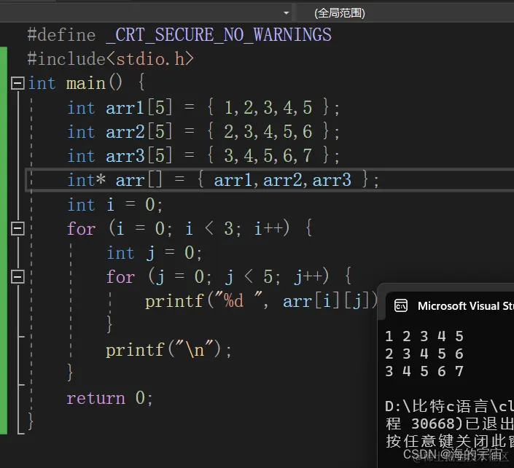Click the closing brace of main function
The image size is (514, 468).
(31, 421)
